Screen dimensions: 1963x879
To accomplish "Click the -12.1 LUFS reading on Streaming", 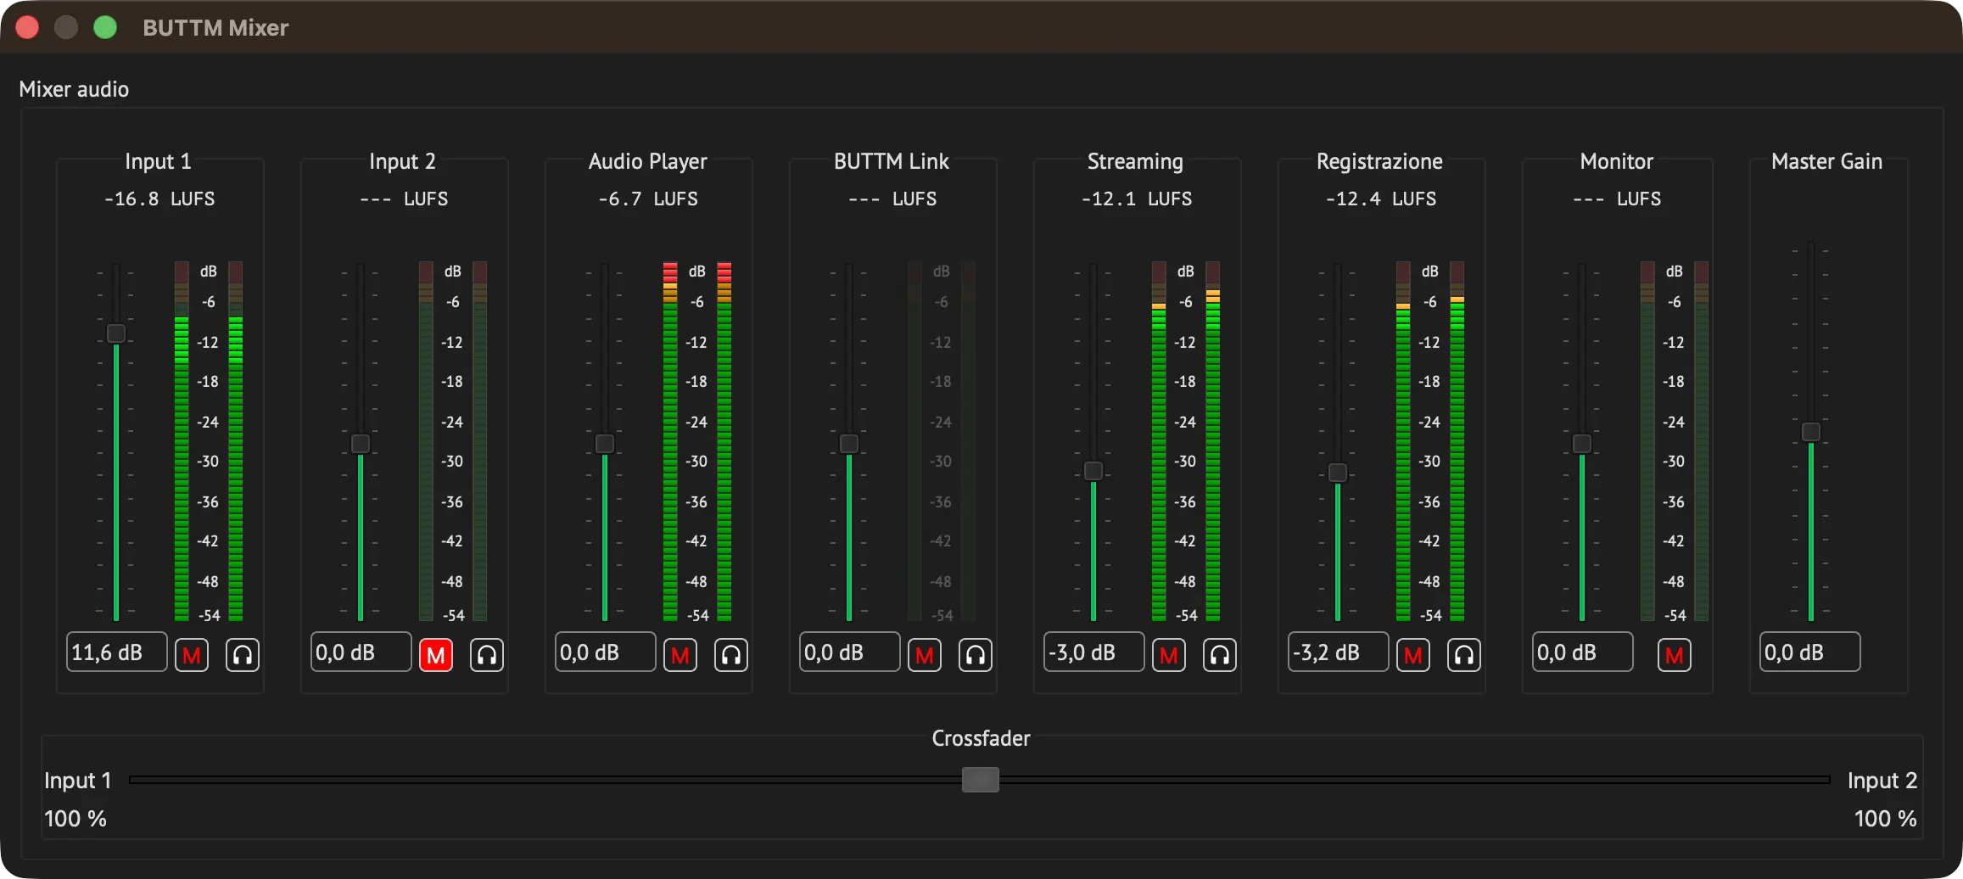I will pos(1137,199).
